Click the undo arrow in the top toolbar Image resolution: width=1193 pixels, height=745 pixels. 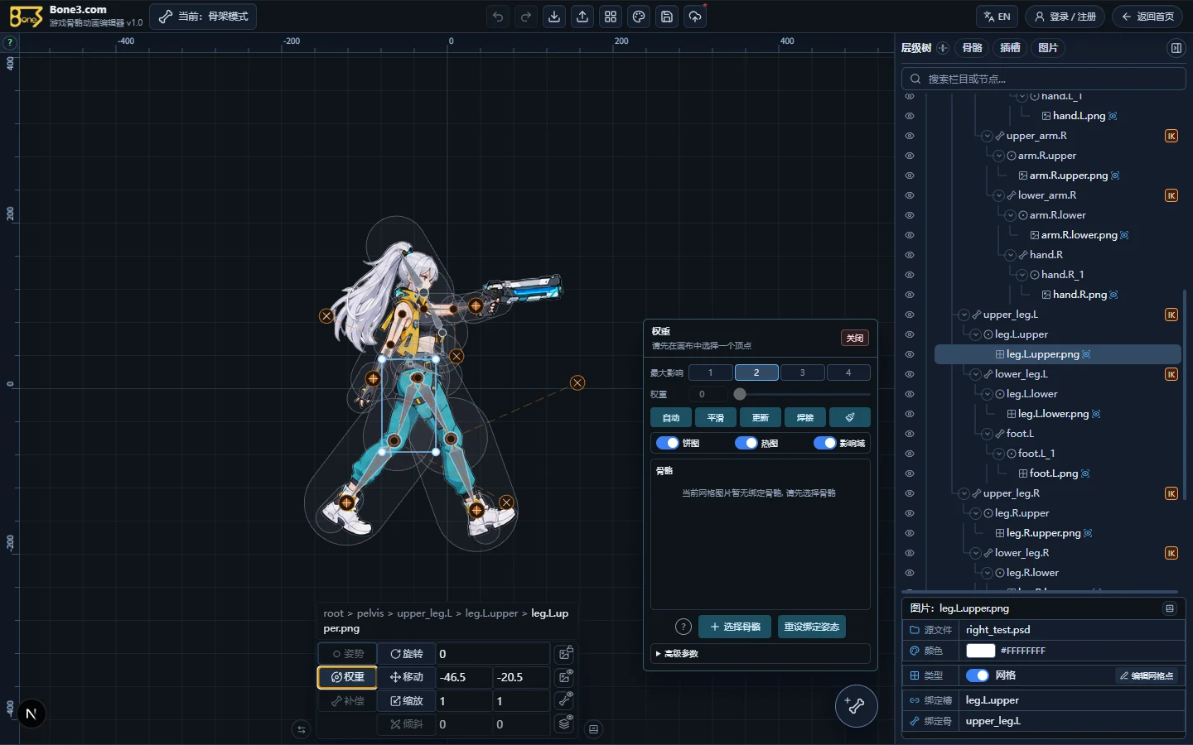click(498, 17)
